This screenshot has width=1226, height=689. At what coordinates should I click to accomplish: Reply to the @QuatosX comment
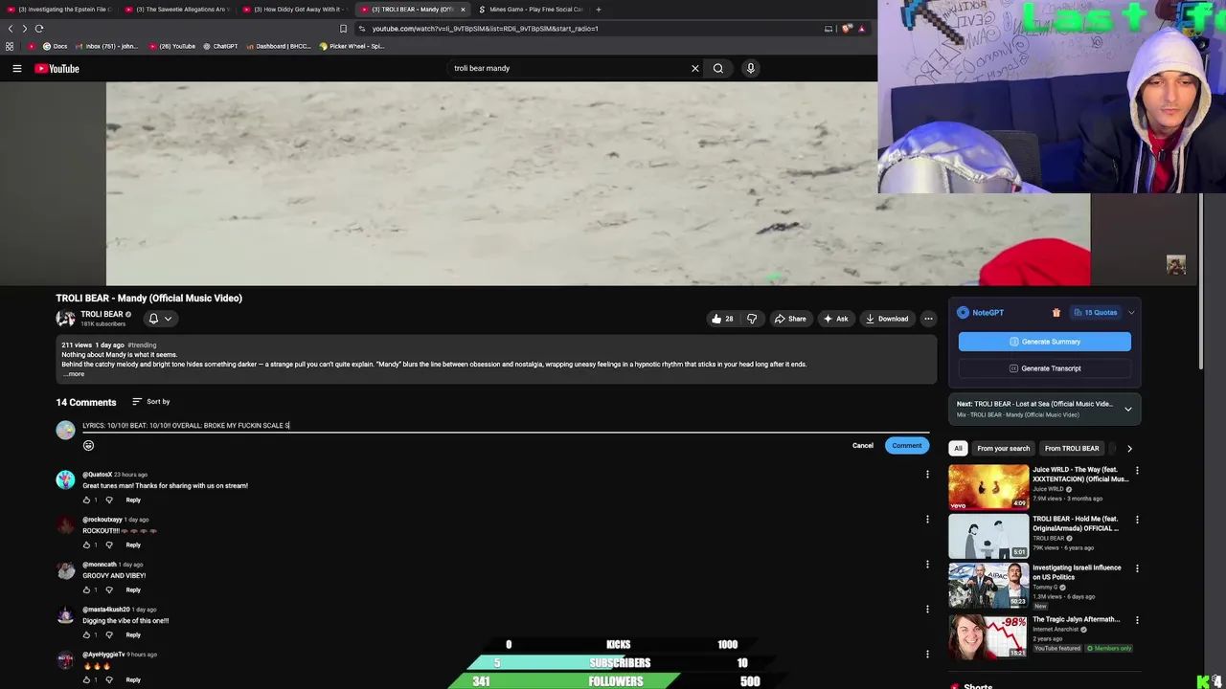(133, 500)
